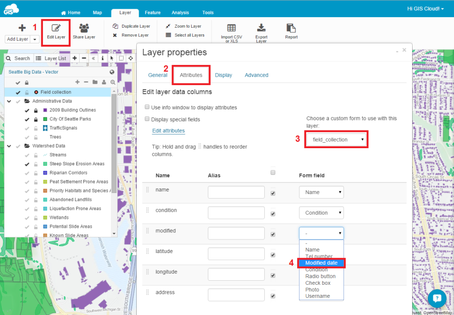Collapse the Administrative Data folder

(x=9, y=101)
